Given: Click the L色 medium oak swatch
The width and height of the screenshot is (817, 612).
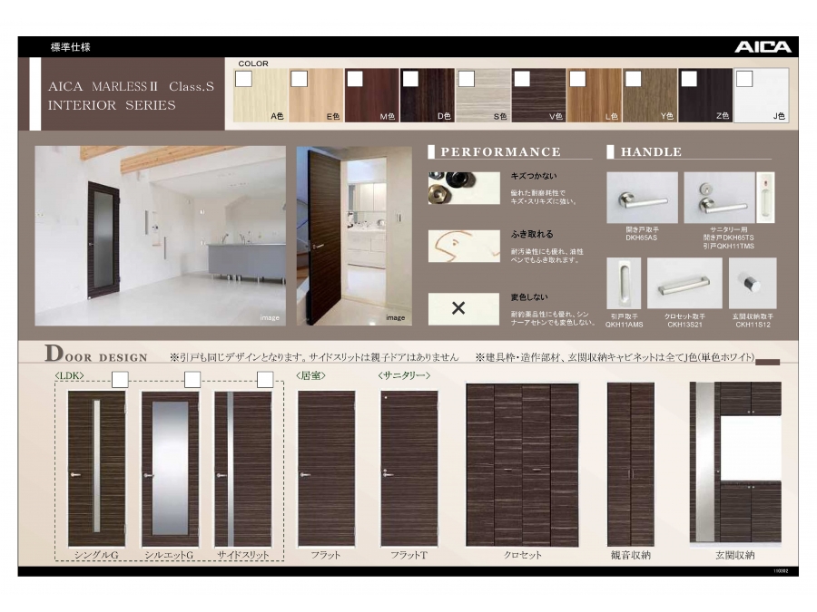Looking at the screenshot, I should pyautogui.click(x=594, y=95).
